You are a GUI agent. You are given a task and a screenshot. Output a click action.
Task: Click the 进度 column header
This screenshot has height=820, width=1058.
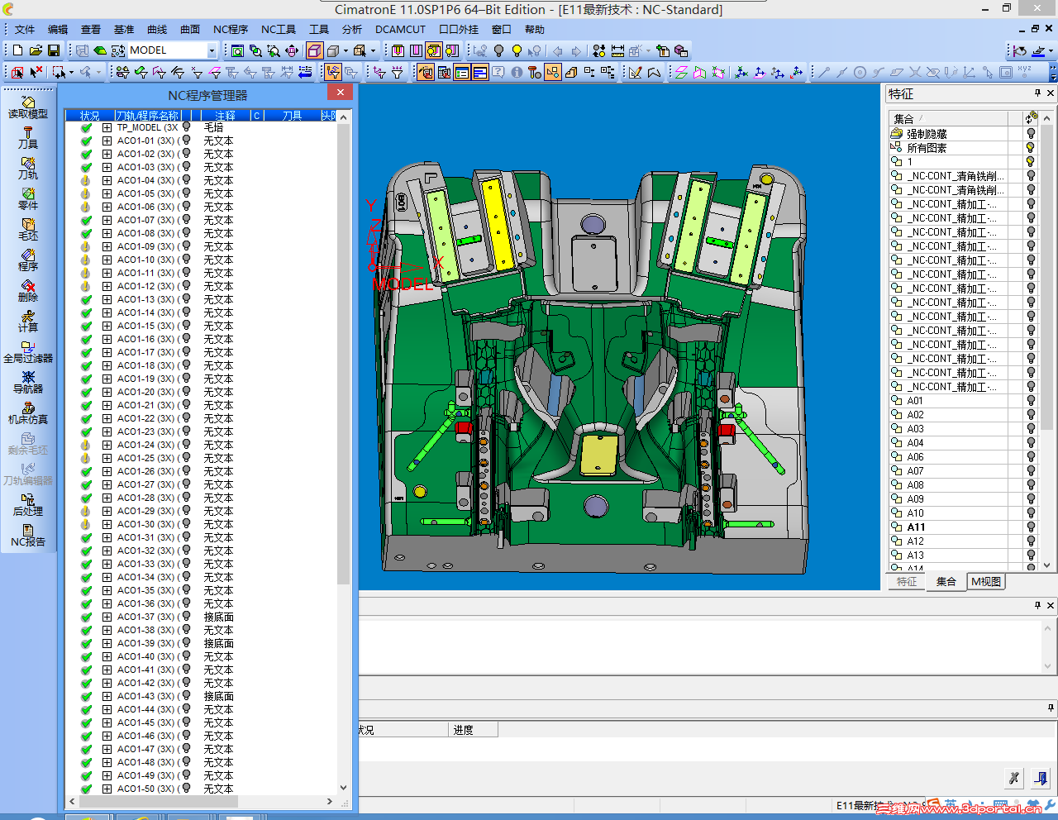[x=474, y=730]
